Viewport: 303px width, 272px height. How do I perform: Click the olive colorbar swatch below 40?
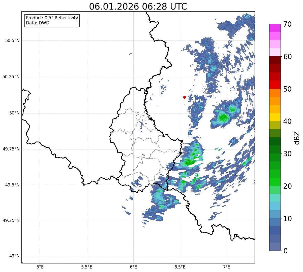point(275,125)
